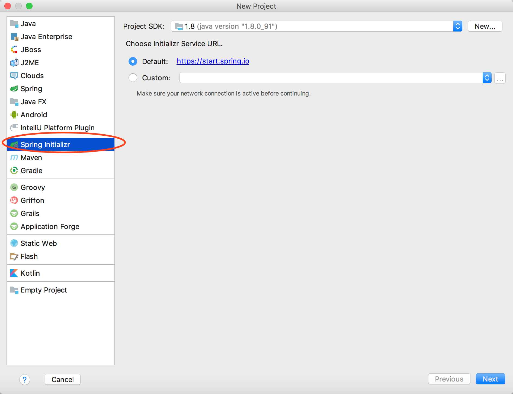The image size is (513, 394).
Task: Select Empty Project label in list
Action: (x=44, y=290)
